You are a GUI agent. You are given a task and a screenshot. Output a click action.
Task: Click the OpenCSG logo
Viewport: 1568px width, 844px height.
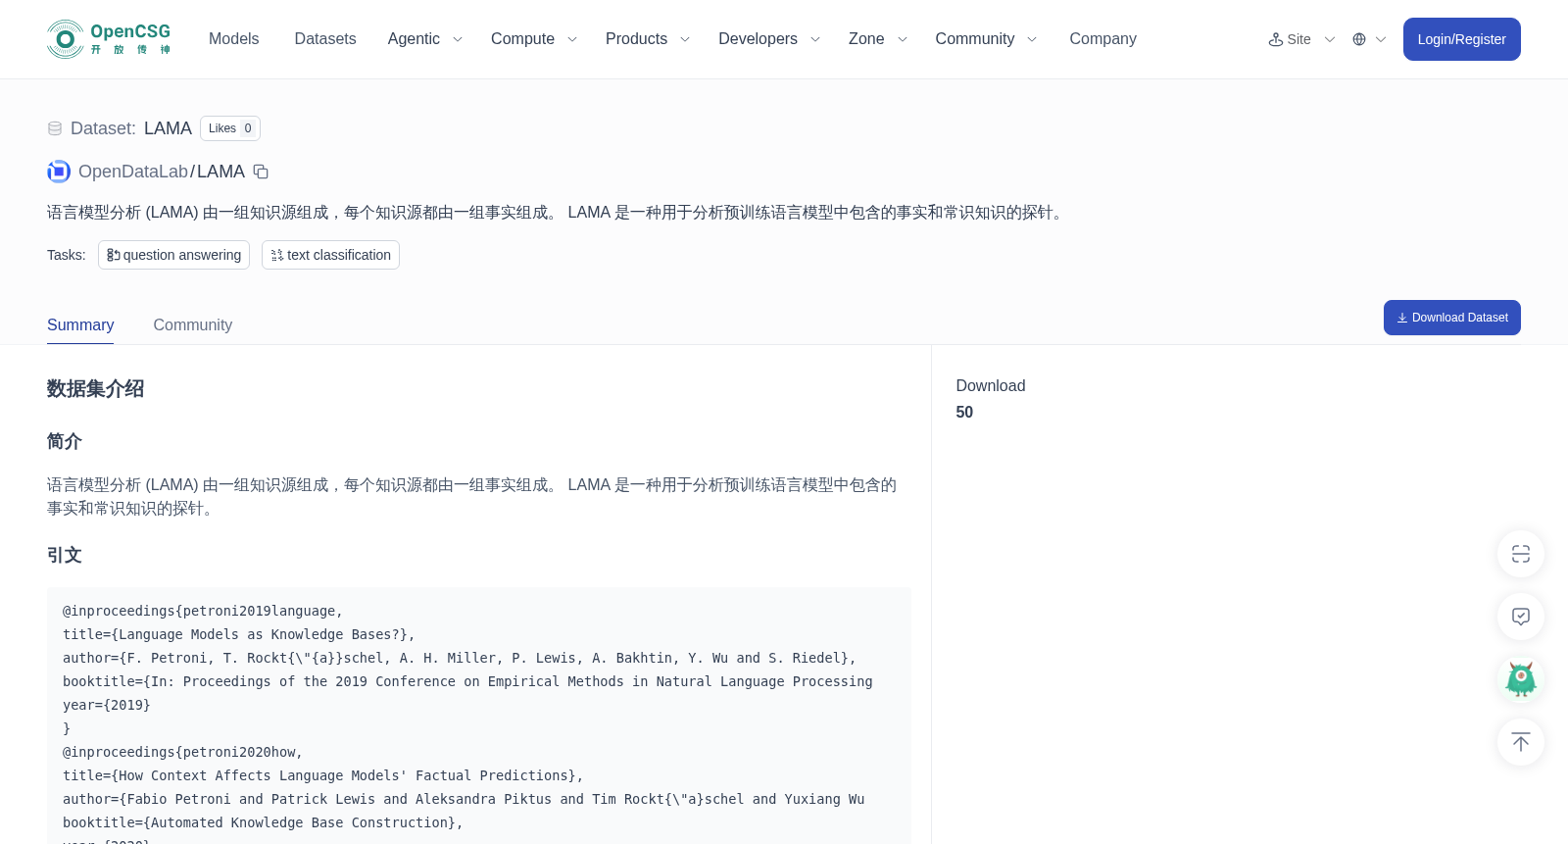coord(109,39)
